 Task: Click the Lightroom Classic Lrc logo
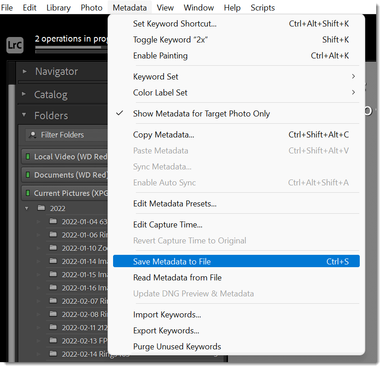tap(15, 45)
